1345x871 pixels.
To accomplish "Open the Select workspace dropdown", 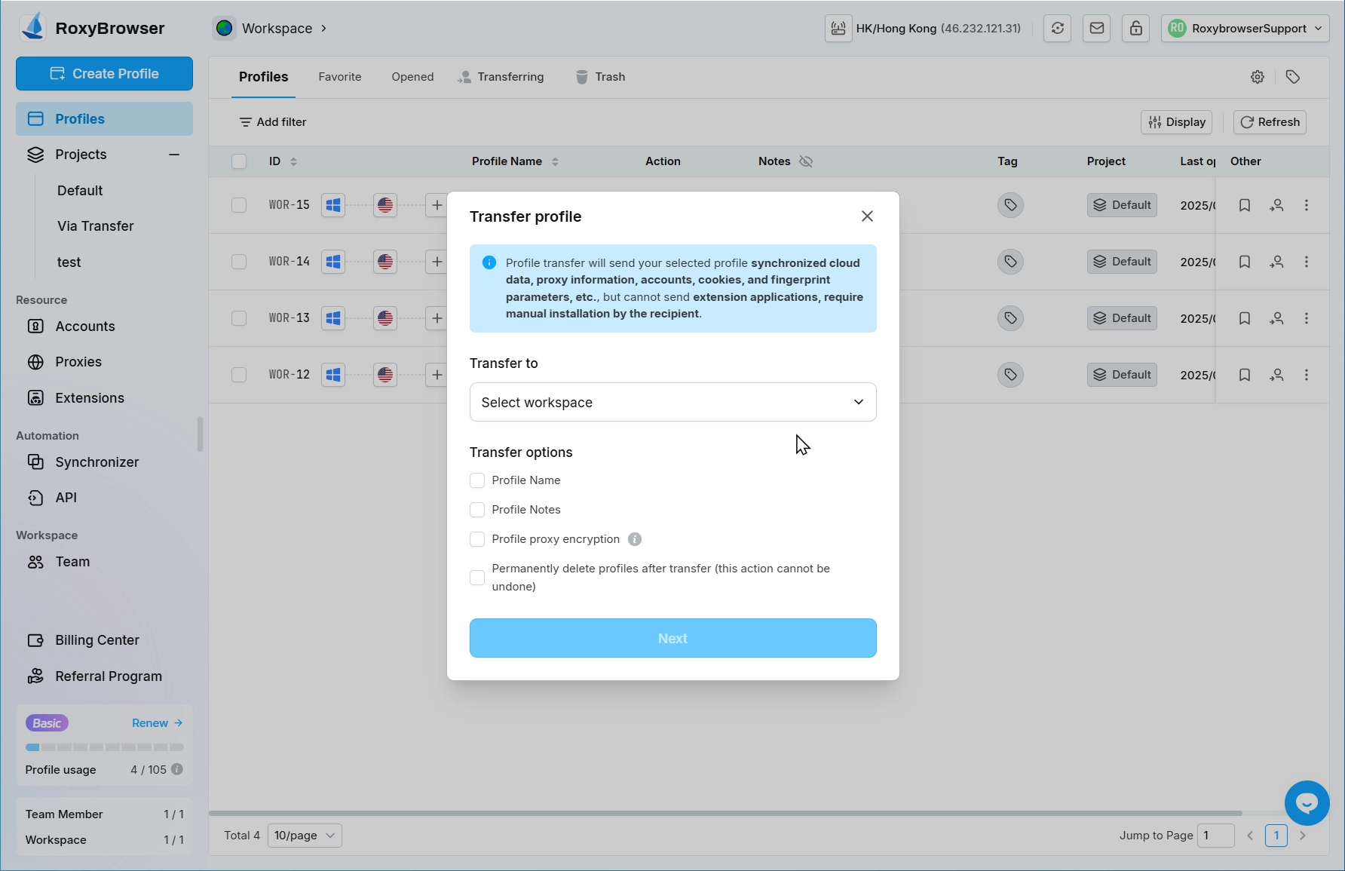I will coord(672,402).
